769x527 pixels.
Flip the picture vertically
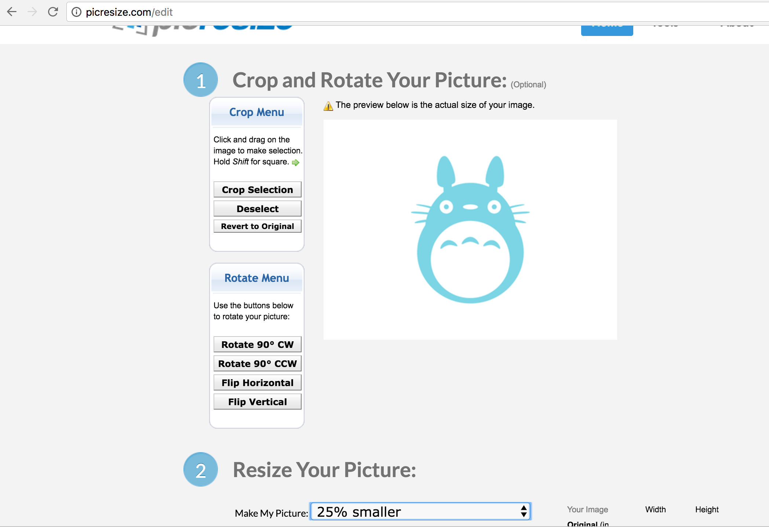coord(257,402)
